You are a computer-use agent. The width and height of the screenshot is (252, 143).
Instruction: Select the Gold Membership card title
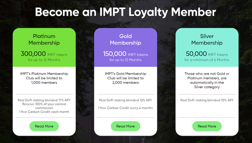(125, 39)
